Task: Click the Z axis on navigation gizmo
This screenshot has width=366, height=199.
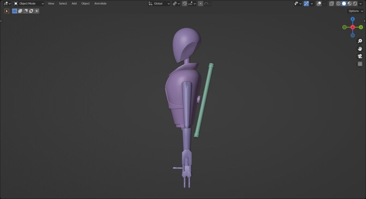Action: coord(352,19)
